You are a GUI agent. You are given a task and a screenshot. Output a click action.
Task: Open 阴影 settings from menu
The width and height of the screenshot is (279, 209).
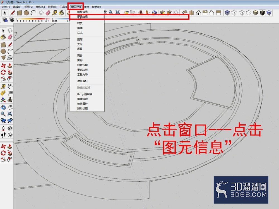click(87, 55)
